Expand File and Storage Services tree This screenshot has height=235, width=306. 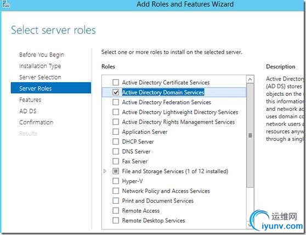click(x=105, y=171)
